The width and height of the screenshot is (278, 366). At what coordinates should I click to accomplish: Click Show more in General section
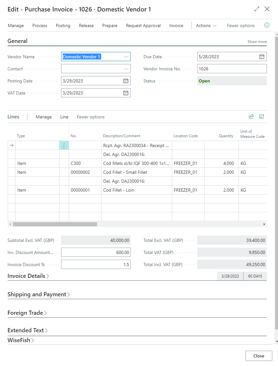257,42
